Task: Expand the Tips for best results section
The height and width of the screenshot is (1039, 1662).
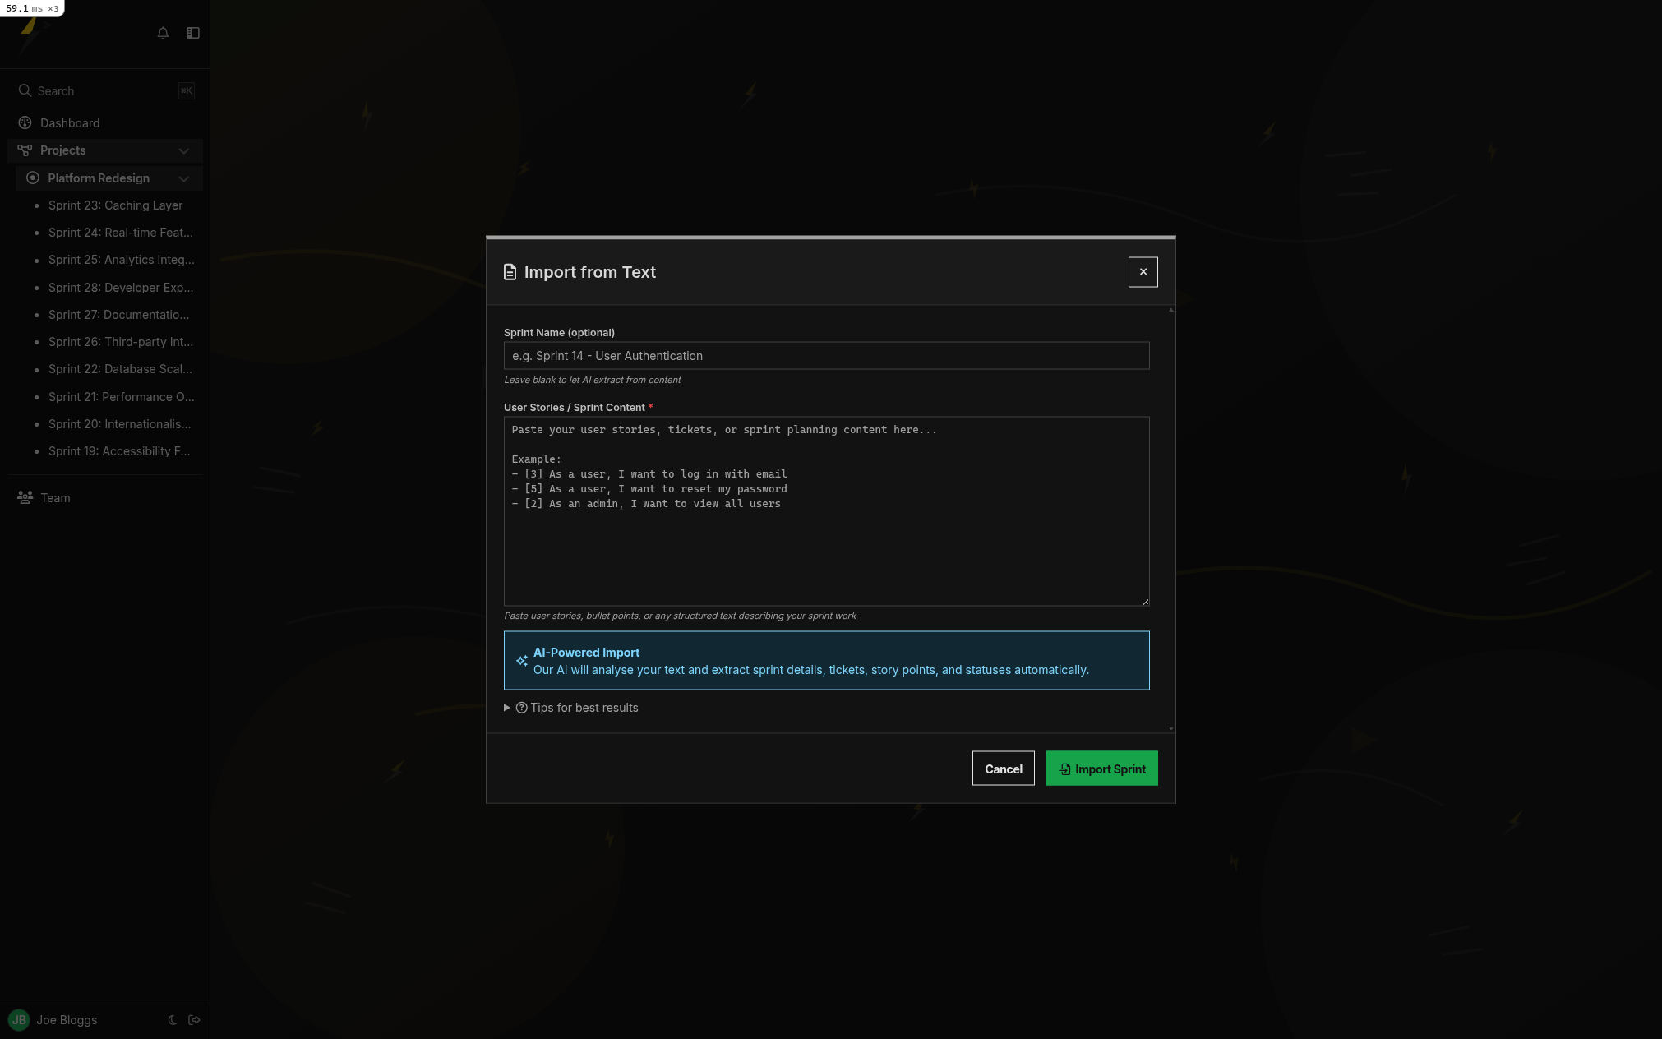Action: 584,707
